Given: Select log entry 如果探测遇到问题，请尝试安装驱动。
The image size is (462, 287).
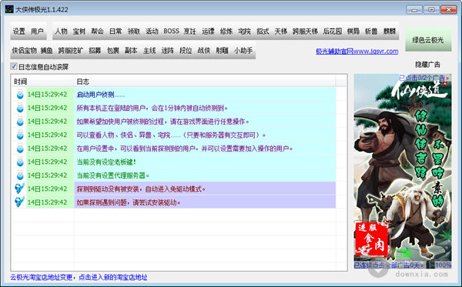Looking at the screenshot, I should click(129, 202).
